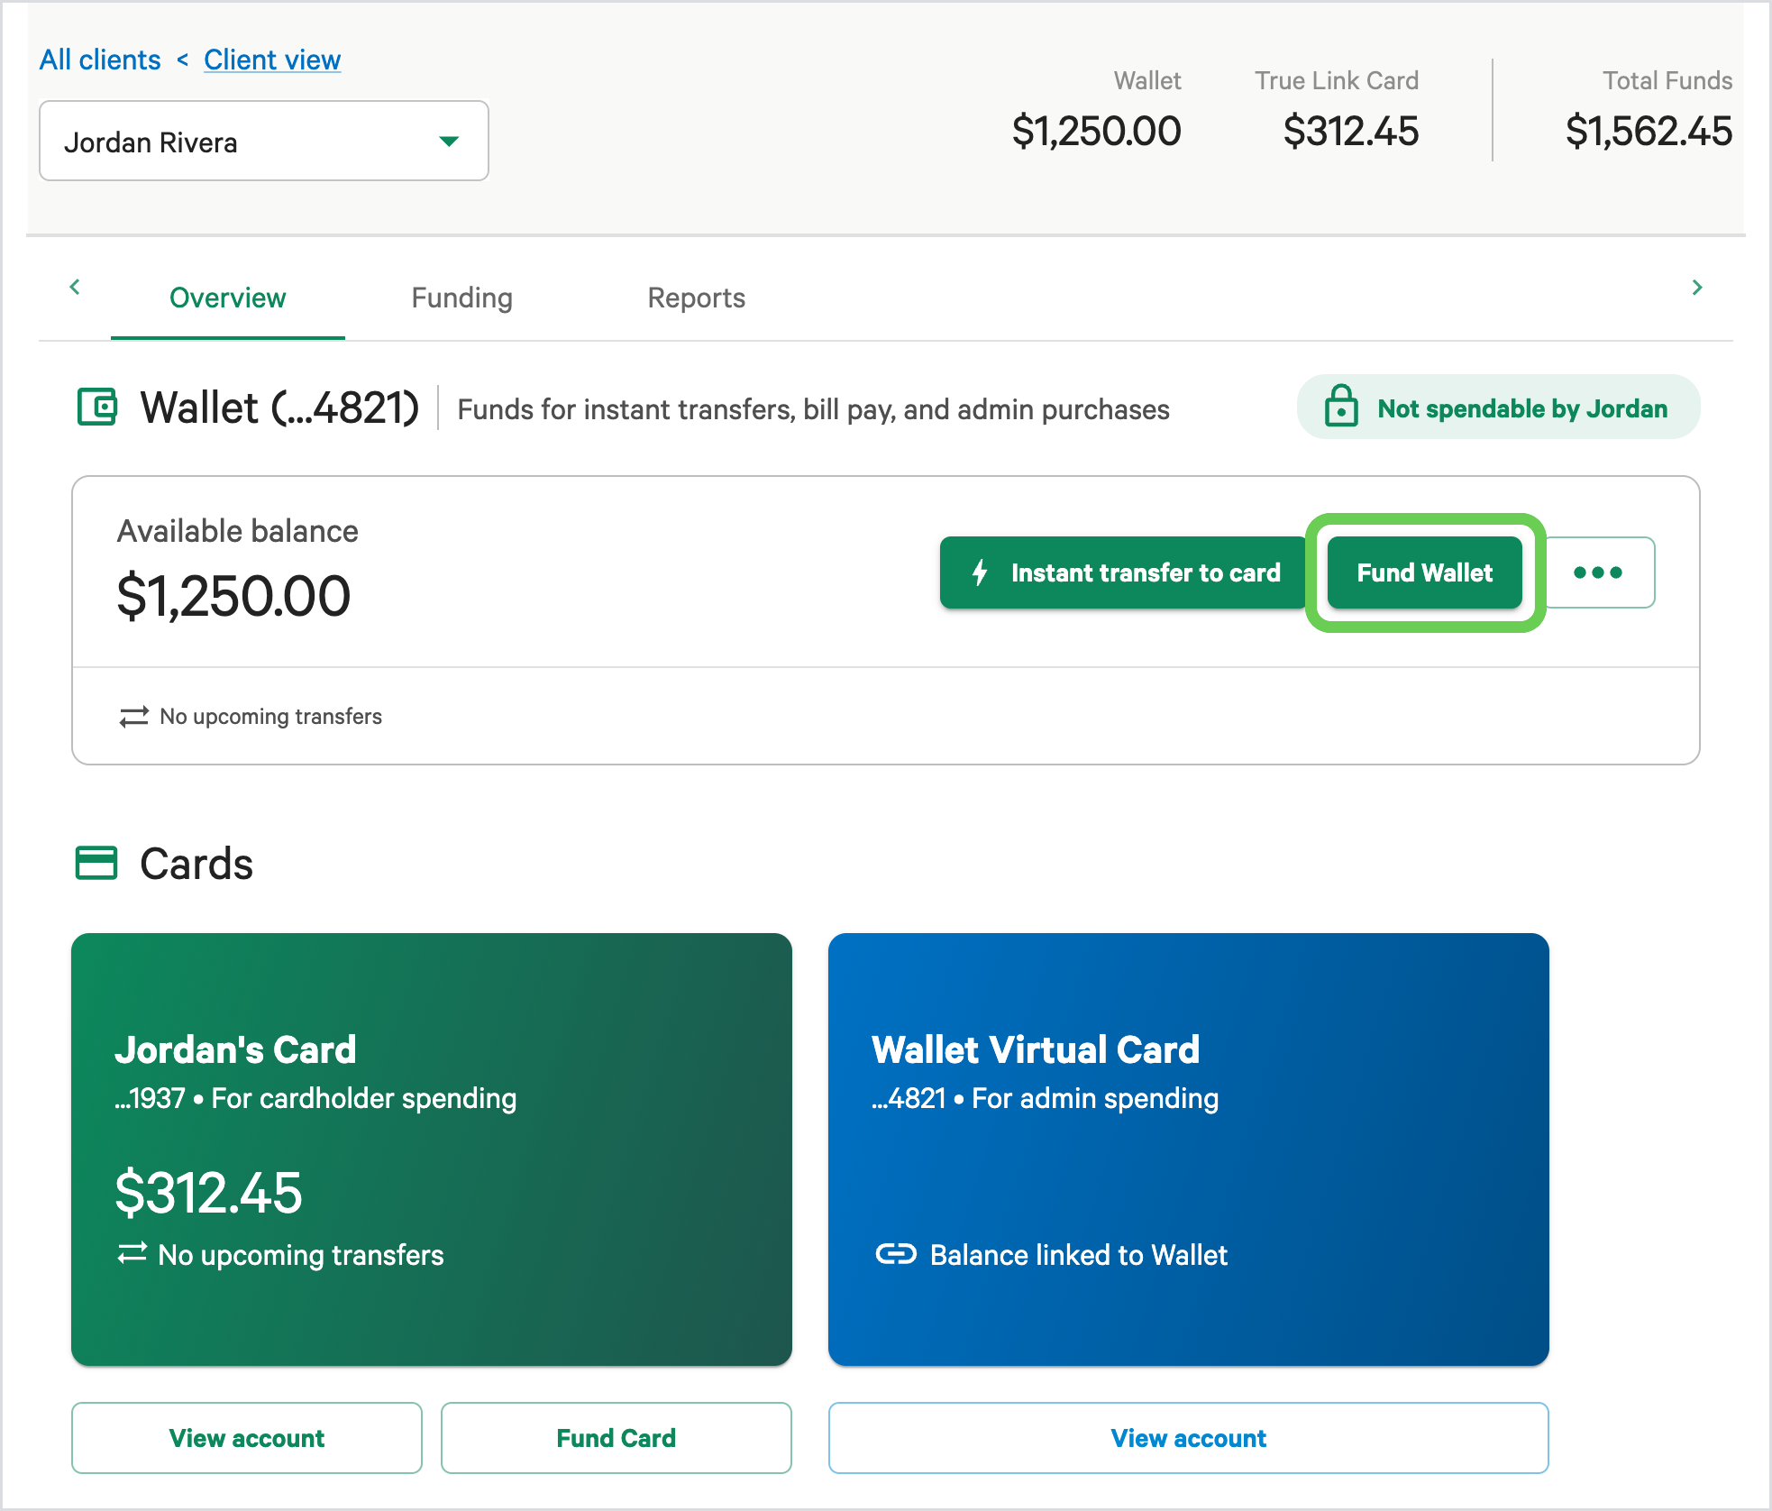
Task: Click the lock icon in Not spendable badge
Action: click(1341, 407)
